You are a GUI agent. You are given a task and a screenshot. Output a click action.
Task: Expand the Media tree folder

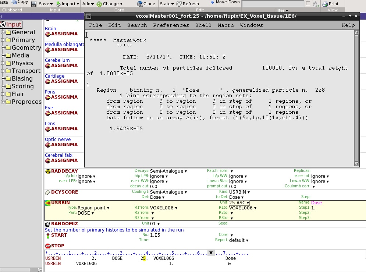click(3, 55)
